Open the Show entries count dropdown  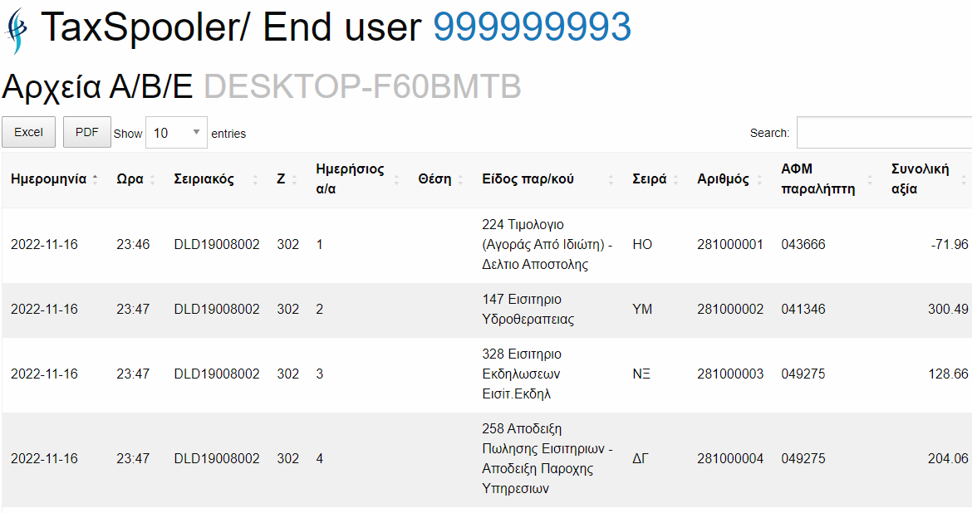(x=177, y=133)
